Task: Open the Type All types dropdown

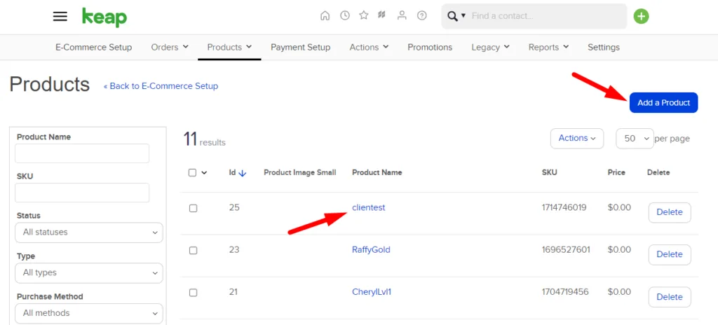Action: click(x=89, y=272)
